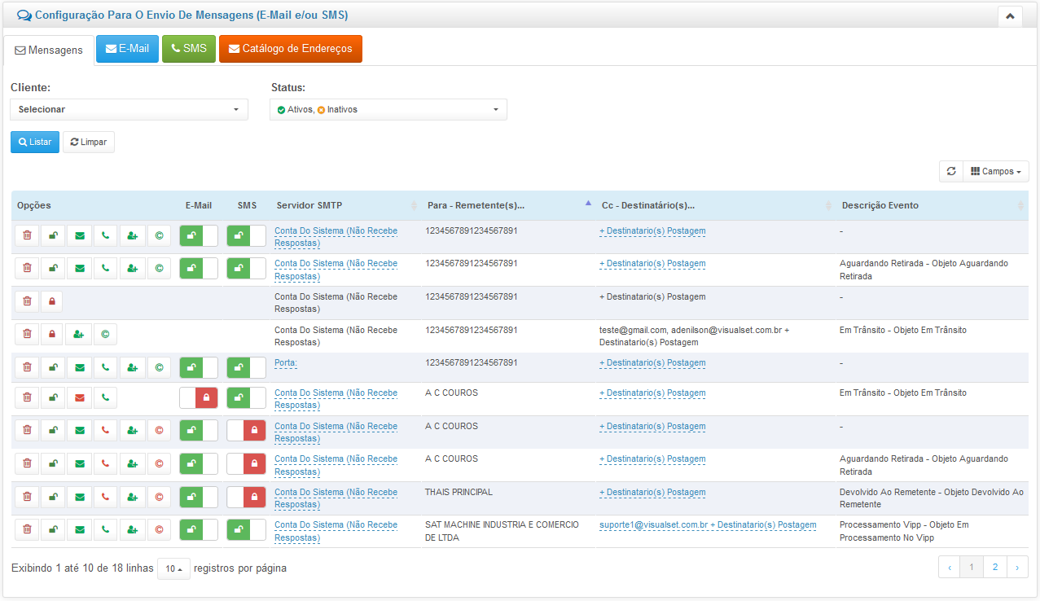This screenshot has height=601, width=1040.
Task: Click copyright icon in the Porta row
Action: tap(159, 367)
